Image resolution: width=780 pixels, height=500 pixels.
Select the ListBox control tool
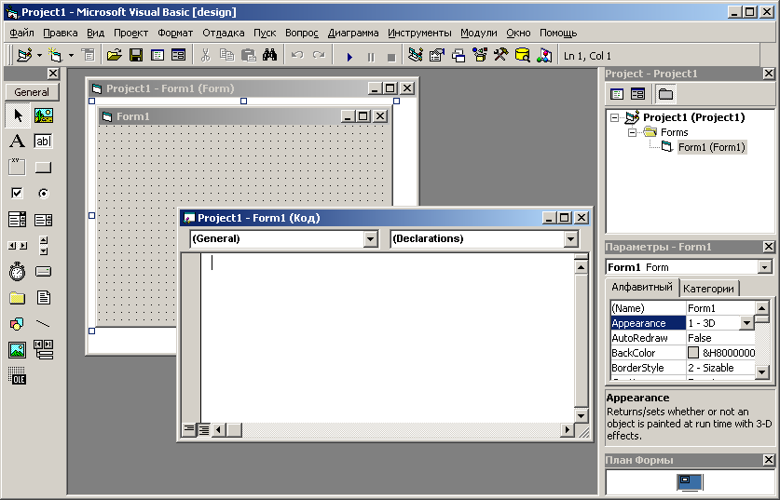point(44,219)
